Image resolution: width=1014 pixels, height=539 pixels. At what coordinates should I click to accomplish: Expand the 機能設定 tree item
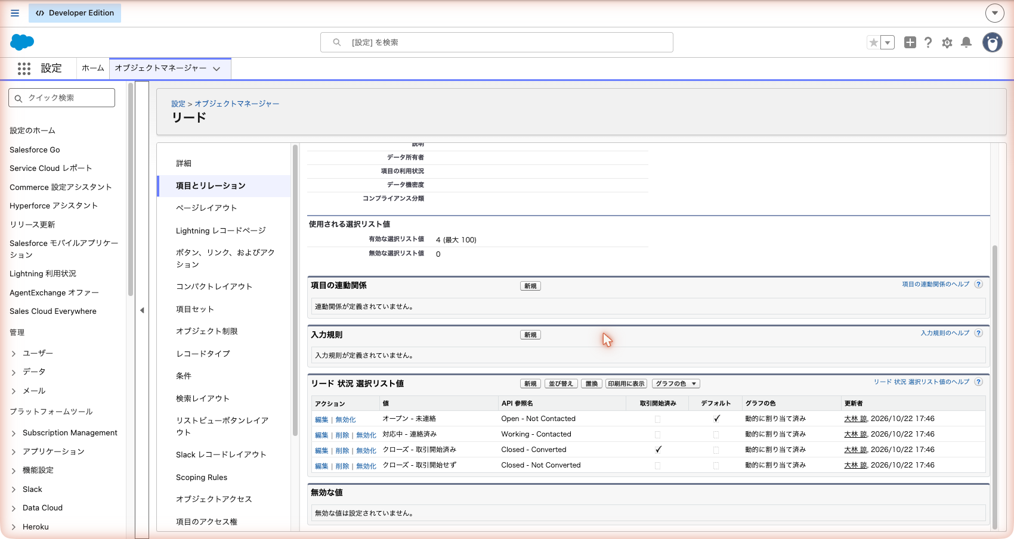(14, 471)
